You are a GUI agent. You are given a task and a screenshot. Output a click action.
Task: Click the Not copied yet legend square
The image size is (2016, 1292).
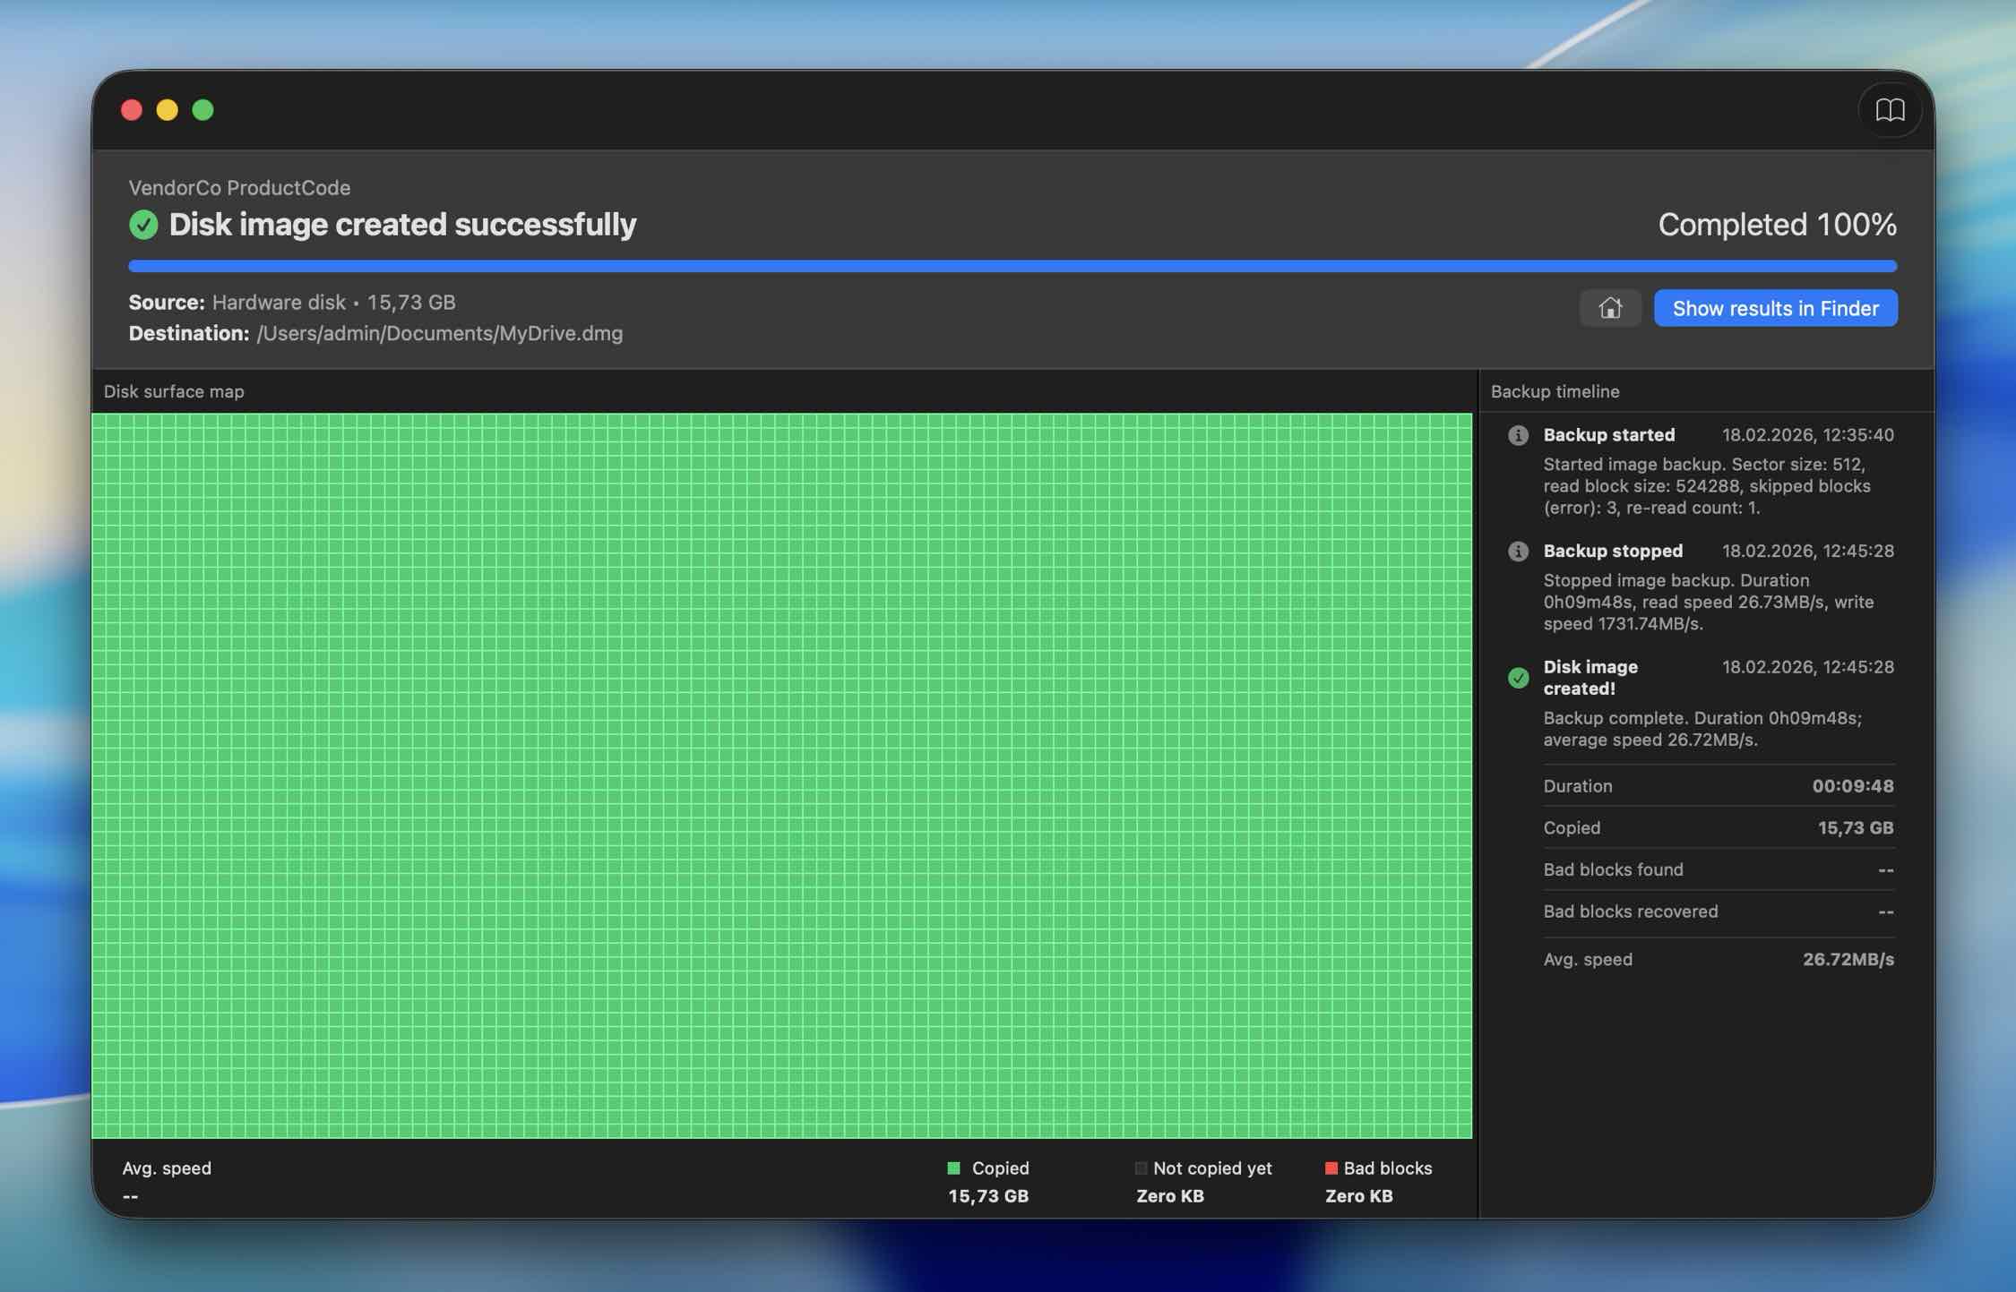(x=1141, y=1168)
